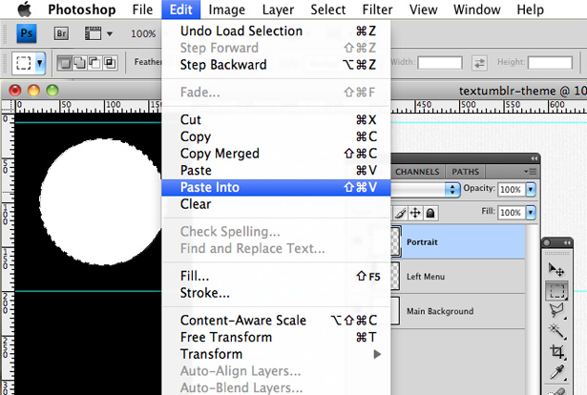The image size is (587, 395).
Task: Select the Polygonal Lasso tool
Action: tap(556, 310)
